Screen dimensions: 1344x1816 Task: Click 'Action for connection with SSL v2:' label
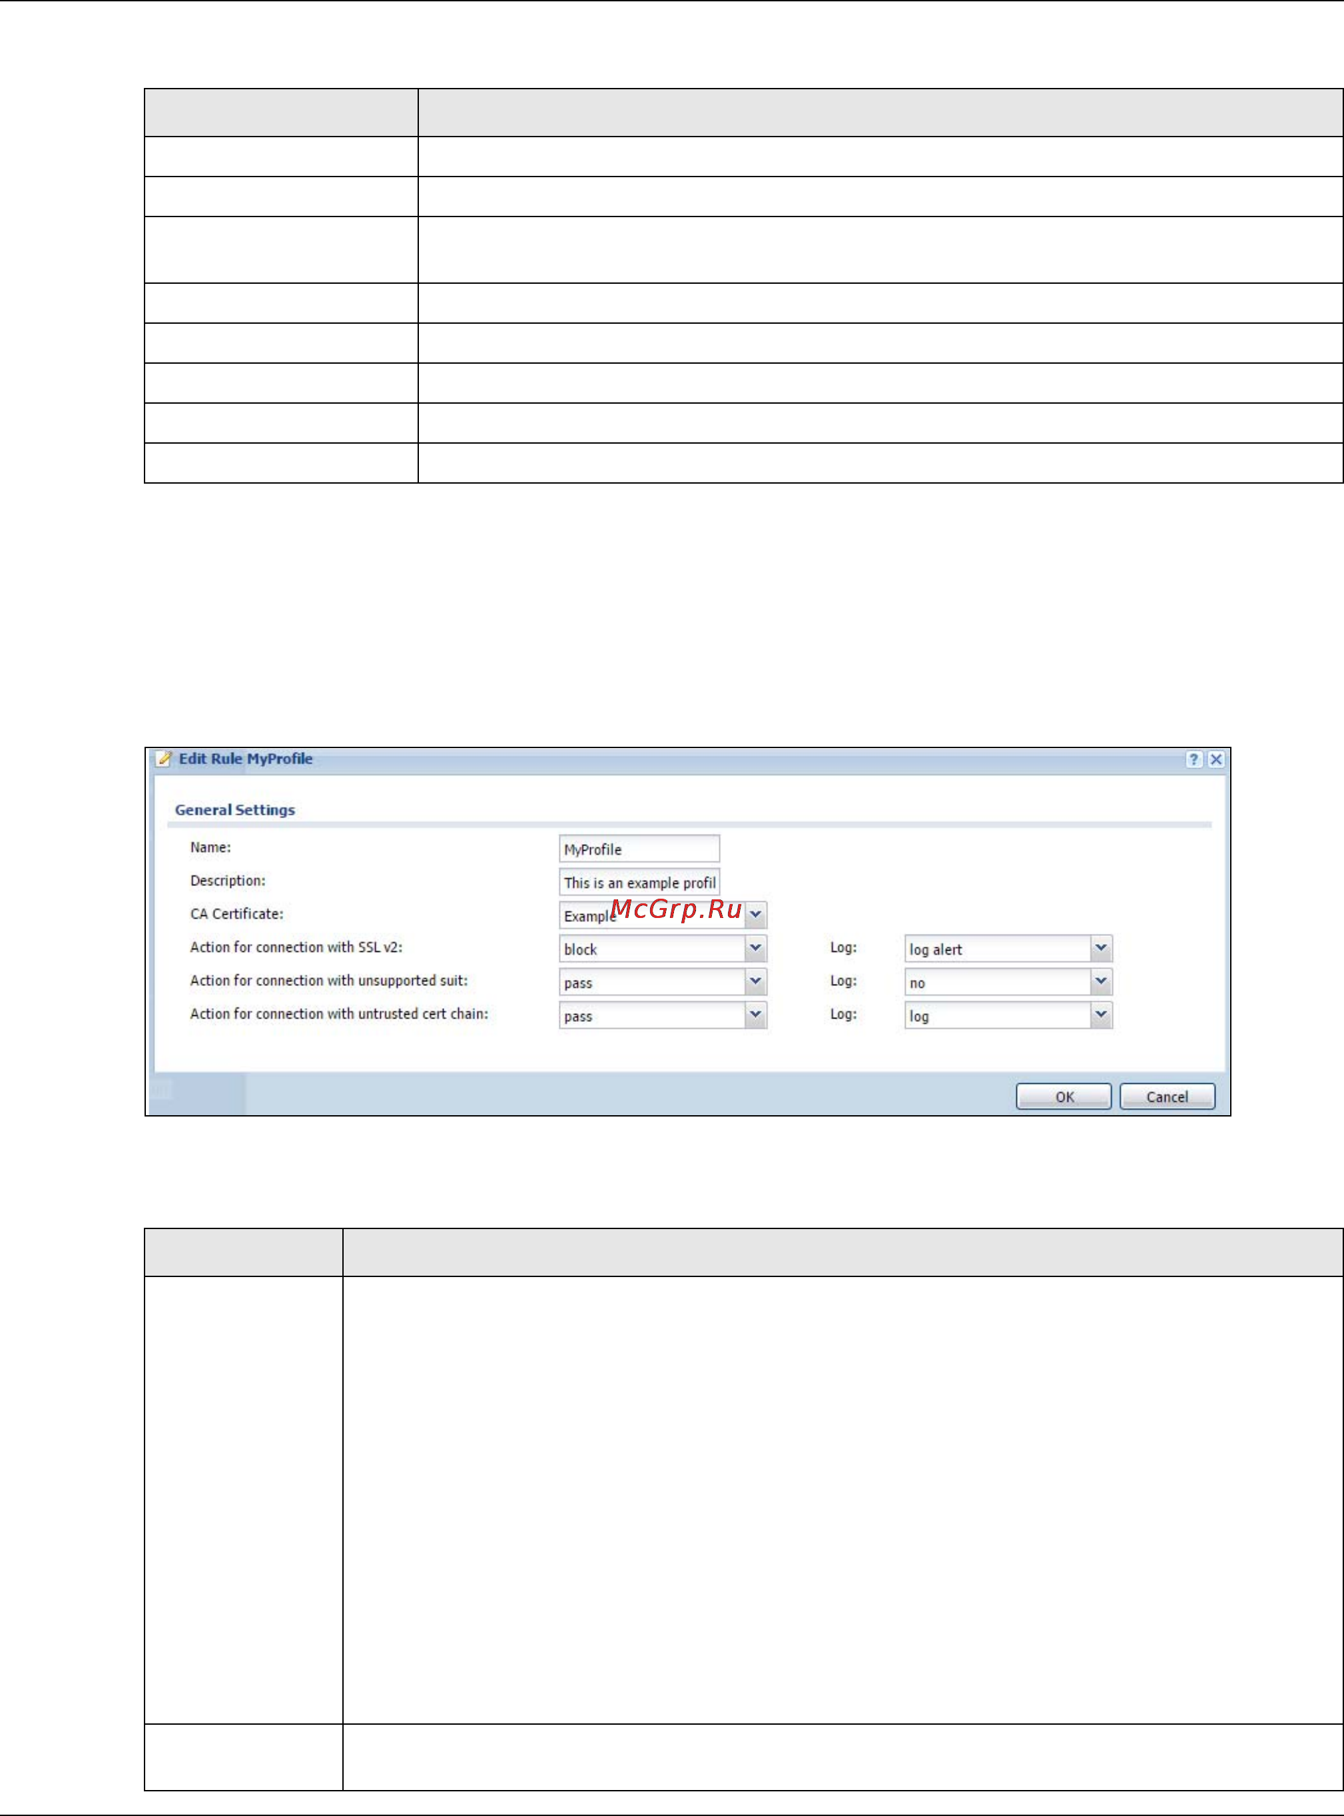point(296,947)
